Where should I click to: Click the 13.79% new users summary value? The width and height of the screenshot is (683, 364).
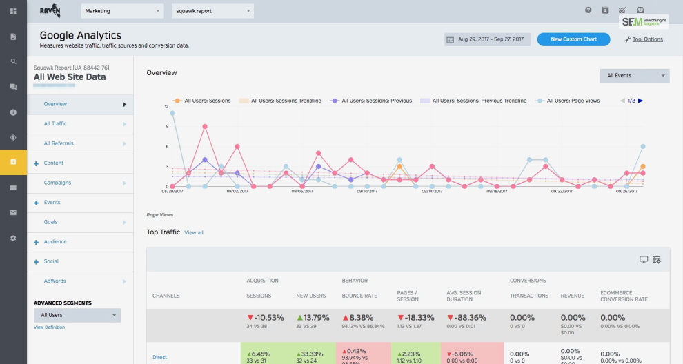click(313, 318)
